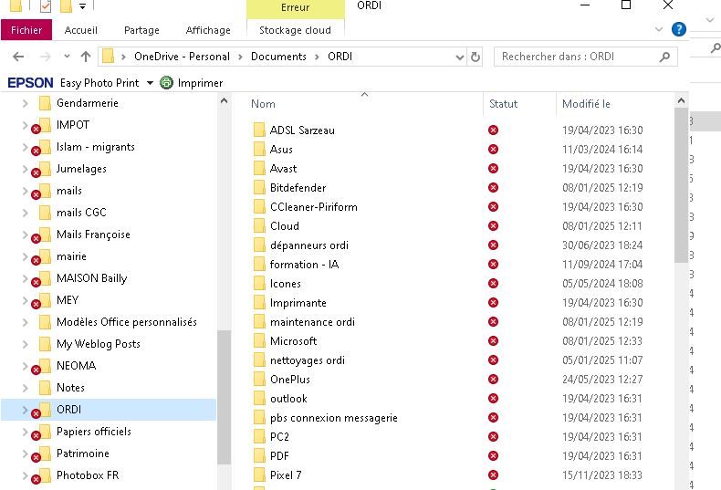Expand the ribbon chevron

(659, 29)
